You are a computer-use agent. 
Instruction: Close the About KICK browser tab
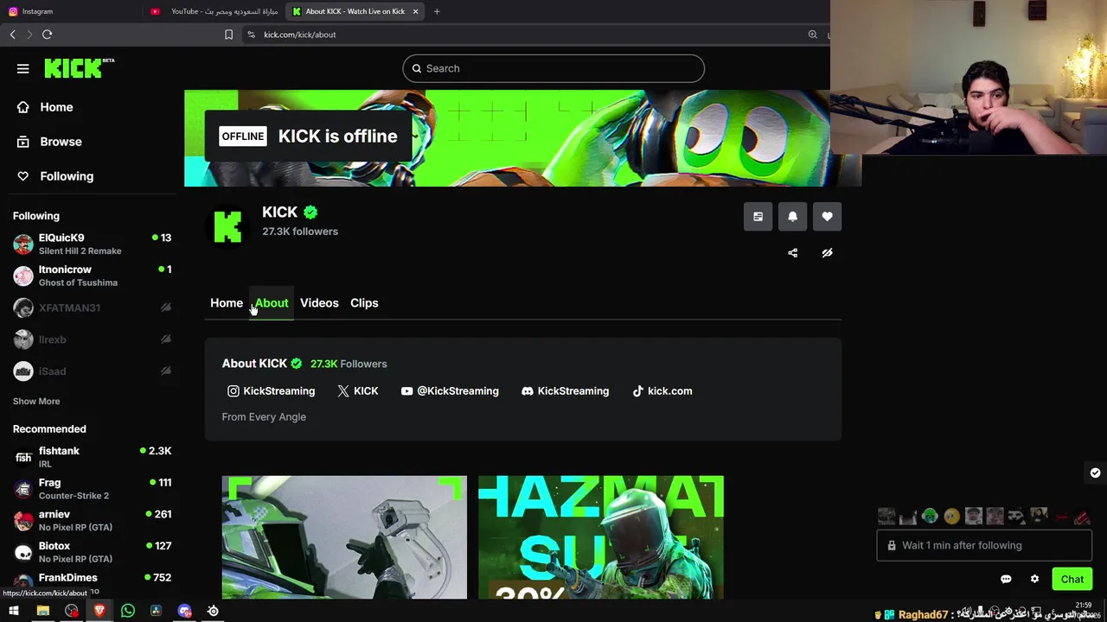(x=415, y=11)
